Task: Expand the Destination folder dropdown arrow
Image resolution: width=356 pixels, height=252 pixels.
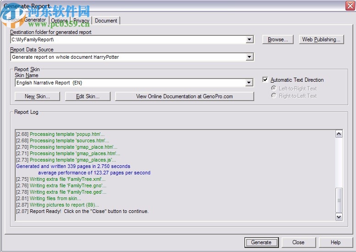Action: pos(250,39)
